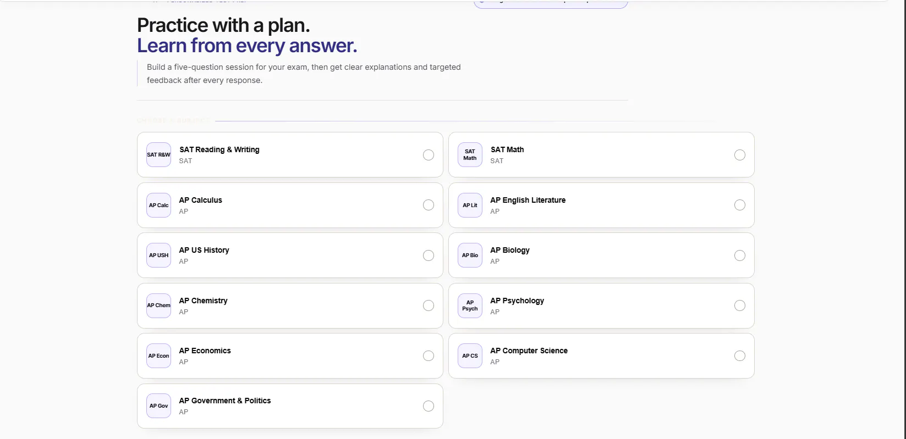Click the 'AP Chemistry' title text
Image resolution: width=906 pixels, height=439 pixels.
[x=204, y=301]
